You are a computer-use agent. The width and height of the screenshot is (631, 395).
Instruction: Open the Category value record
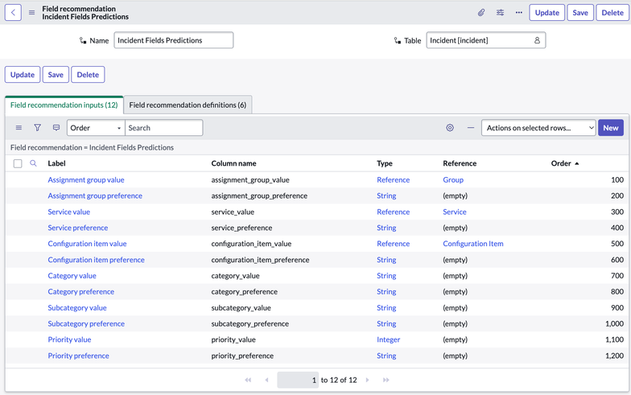72,275
